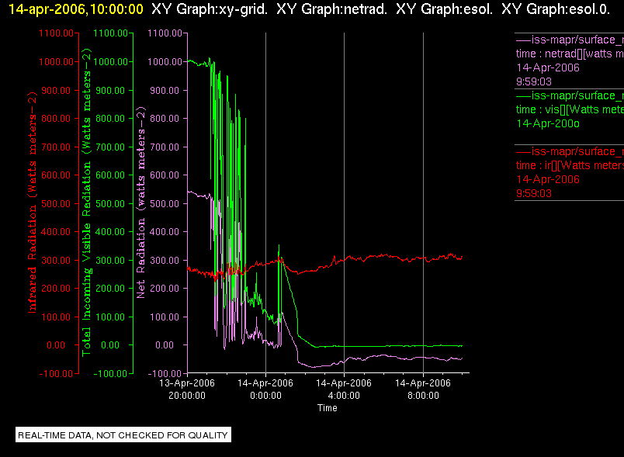Screen dimensions: 624x457
Task: Click the green legend entry 'iss-mapr/surface' vis
Action: pyautogui.click(x=570, y=96)
